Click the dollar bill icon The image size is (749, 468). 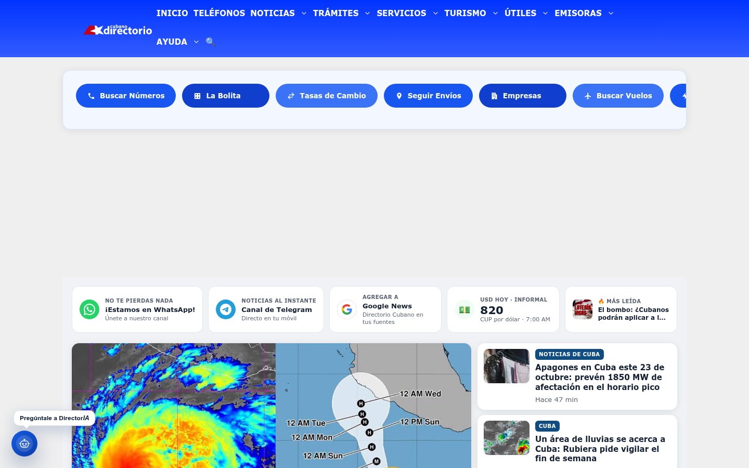[464, 309]
